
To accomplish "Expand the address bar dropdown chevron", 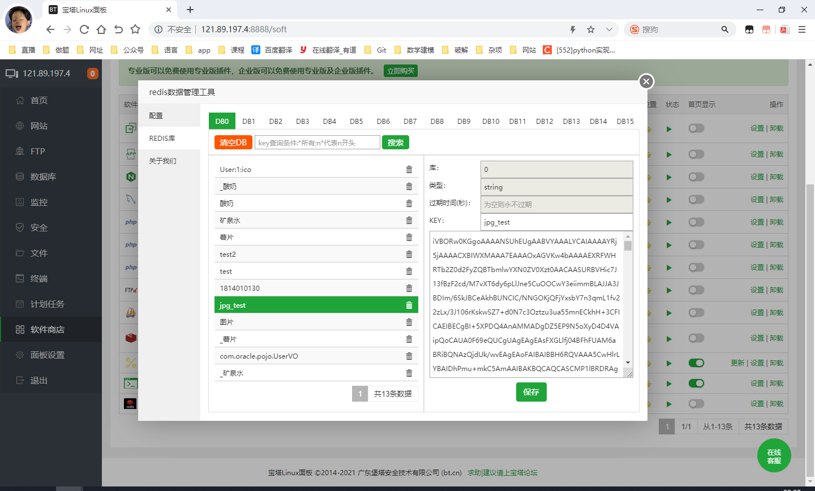I will [x=609, y=29].
